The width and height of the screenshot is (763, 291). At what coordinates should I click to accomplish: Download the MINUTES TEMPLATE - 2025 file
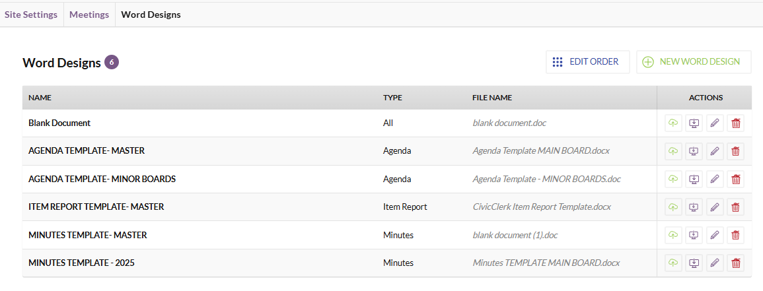click(x=694, y=263)
